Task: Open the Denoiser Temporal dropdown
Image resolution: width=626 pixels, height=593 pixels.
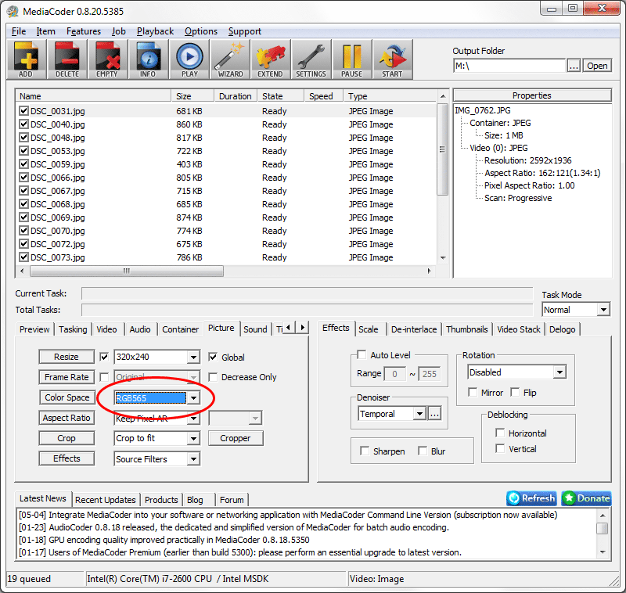Action: coord(419,414)
